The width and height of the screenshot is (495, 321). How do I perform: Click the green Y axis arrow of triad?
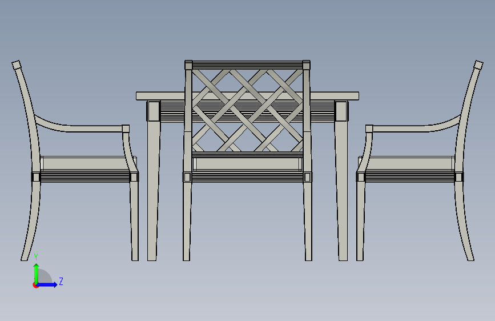[37, 273]
